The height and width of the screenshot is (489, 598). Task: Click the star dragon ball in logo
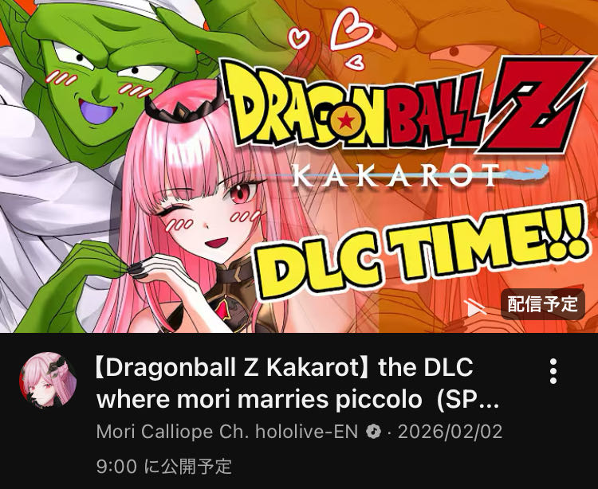[346, 121]
